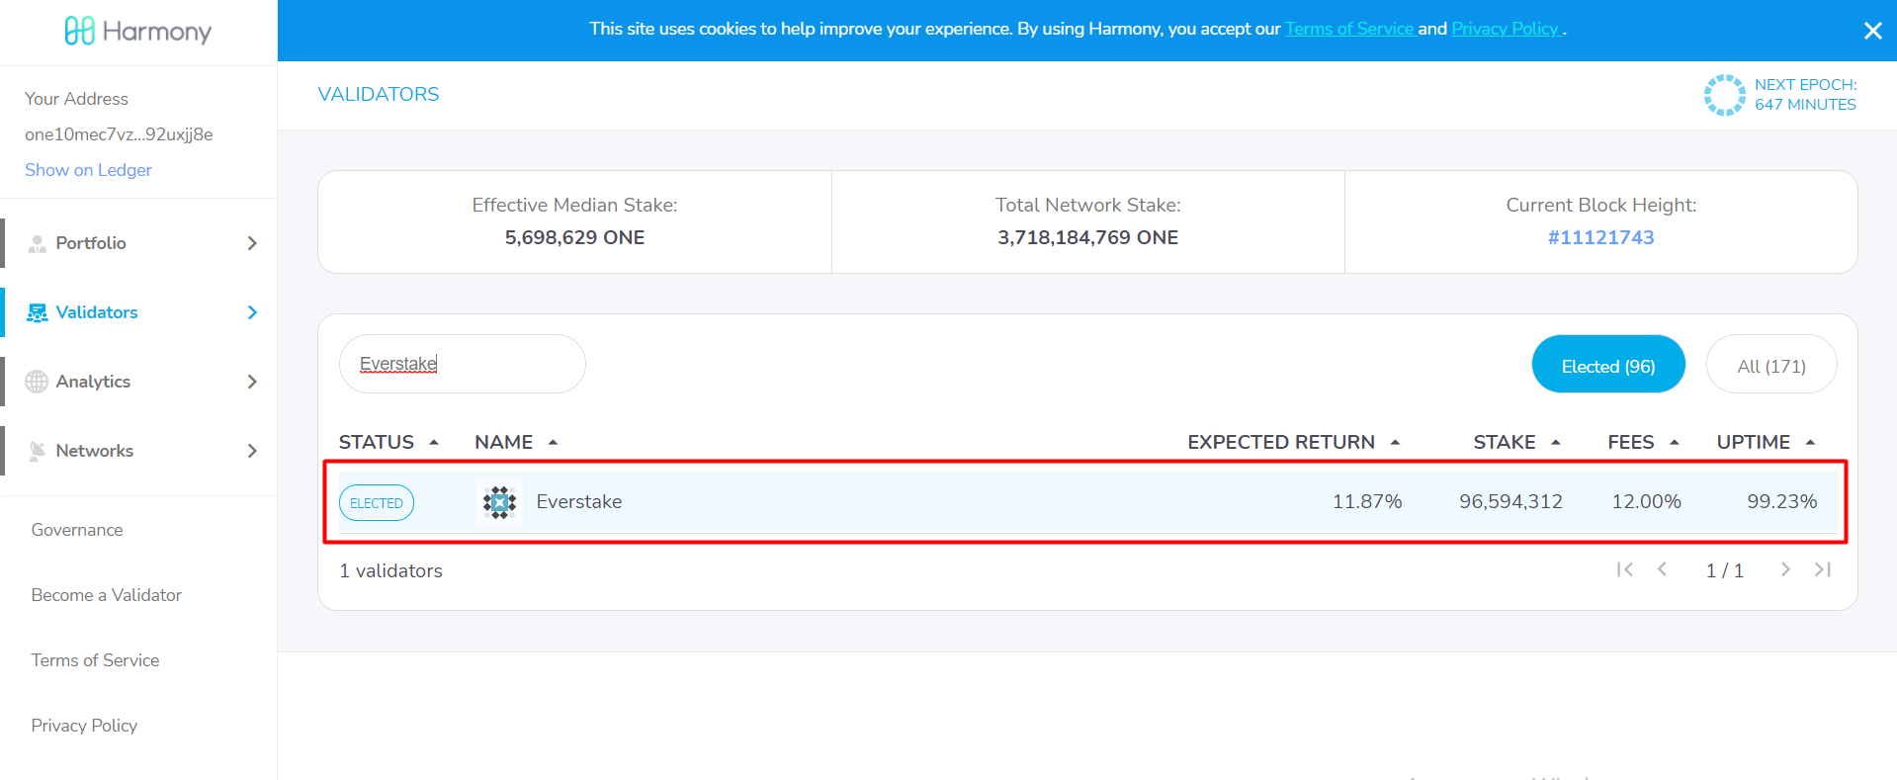Click Show on Ledger link
The width and height of the screenshot is (1897, 780).
[88, 170]
